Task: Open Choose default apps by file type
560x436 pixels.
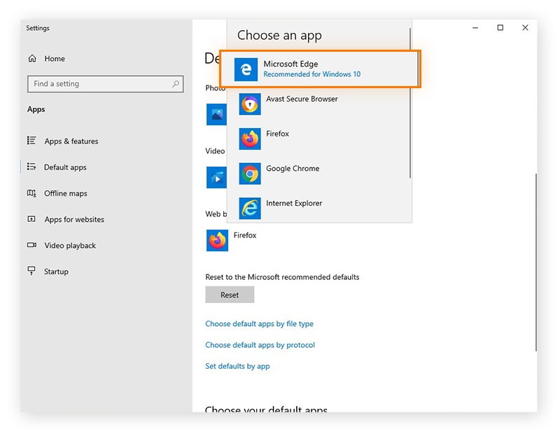Action: pyautogui.click(x=260, y=323)
